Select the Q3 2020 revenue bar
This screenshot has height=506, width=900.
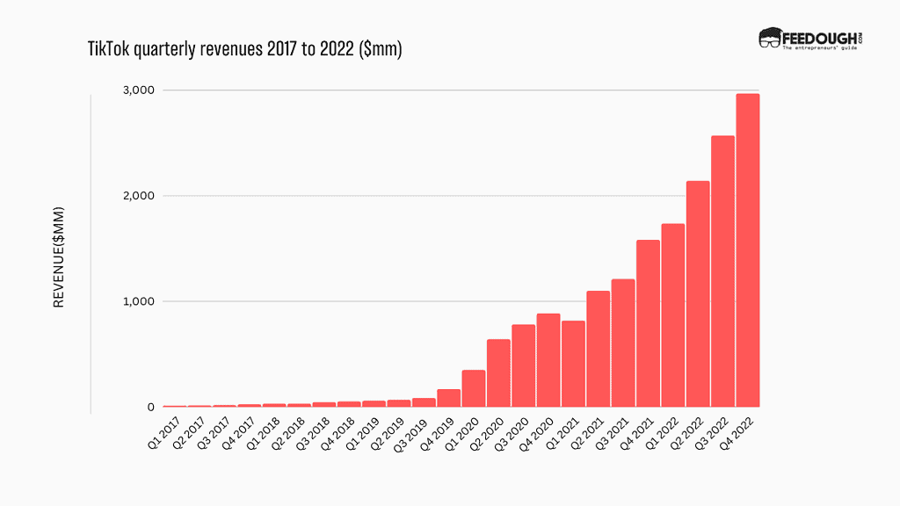[x=524, y=365]
